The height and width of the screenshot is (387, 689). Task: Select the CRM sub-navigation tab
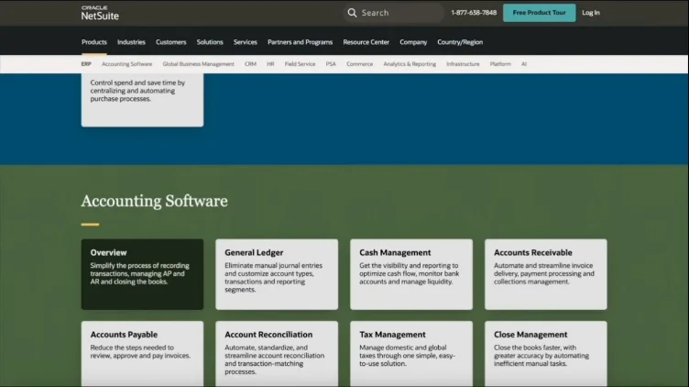click(250, 64)
